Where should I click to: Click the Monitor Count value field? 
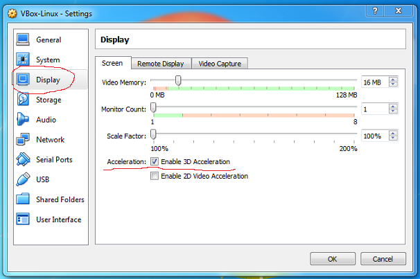375,109
